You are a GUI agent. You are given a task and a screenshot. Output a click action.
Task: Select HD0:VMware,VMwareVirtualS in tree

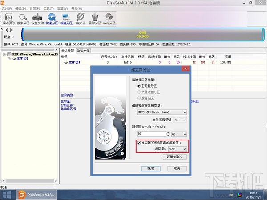(35, 54)
